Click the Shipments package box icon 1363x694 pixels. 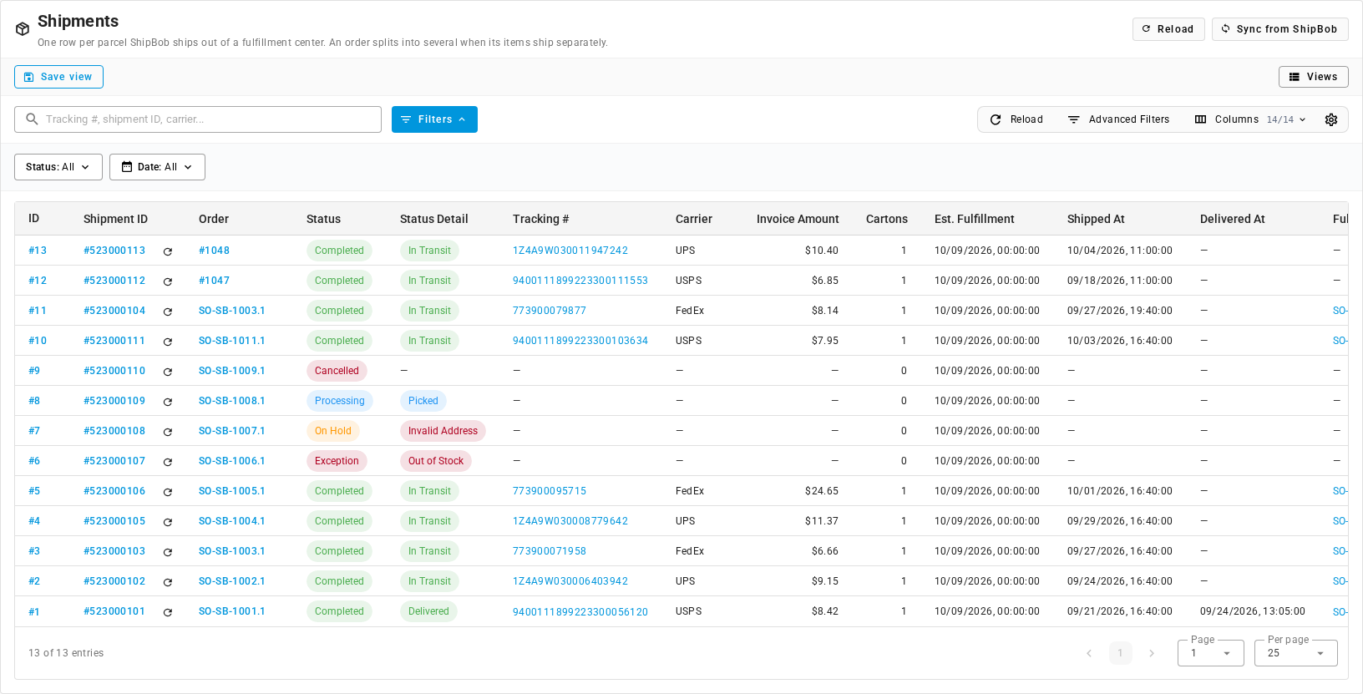(23, 29)
